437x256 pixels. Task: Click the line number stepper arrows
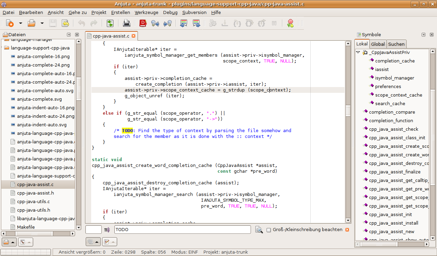[107, 230]
